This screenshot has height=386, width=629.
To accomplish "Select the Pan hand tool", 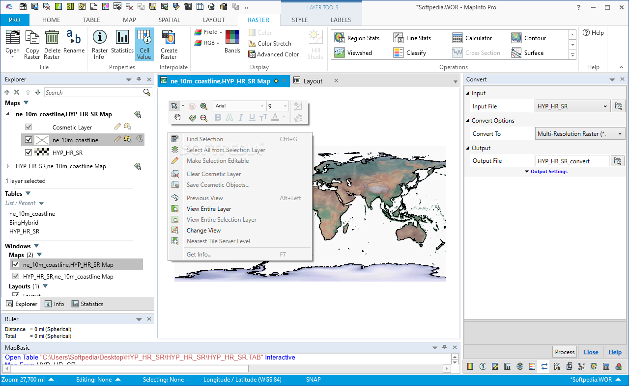I will tap(177, 118).
